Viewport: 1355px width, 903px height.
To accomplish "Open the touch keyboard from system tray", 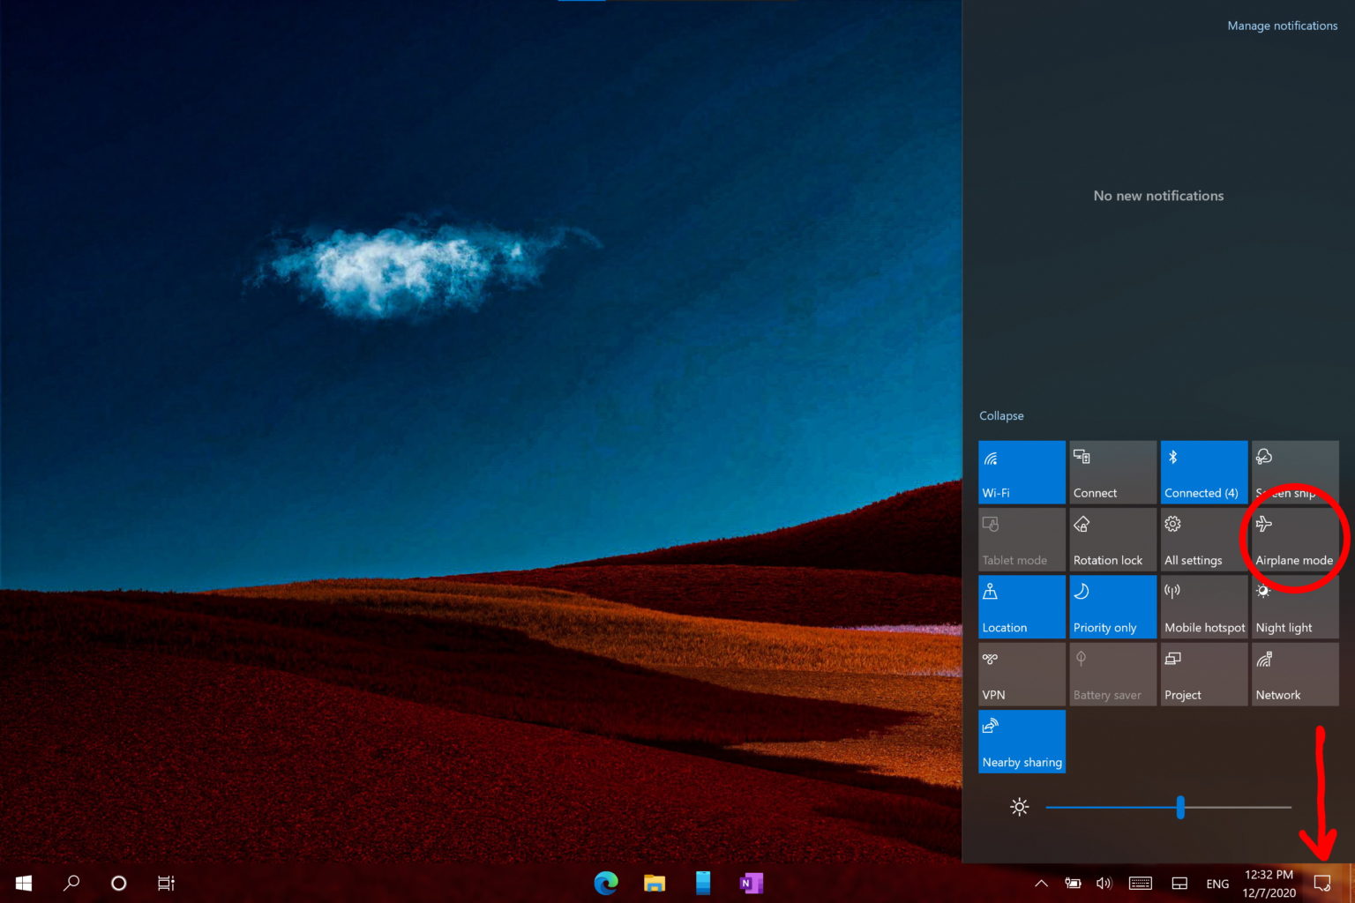I will pos(1140,883).
